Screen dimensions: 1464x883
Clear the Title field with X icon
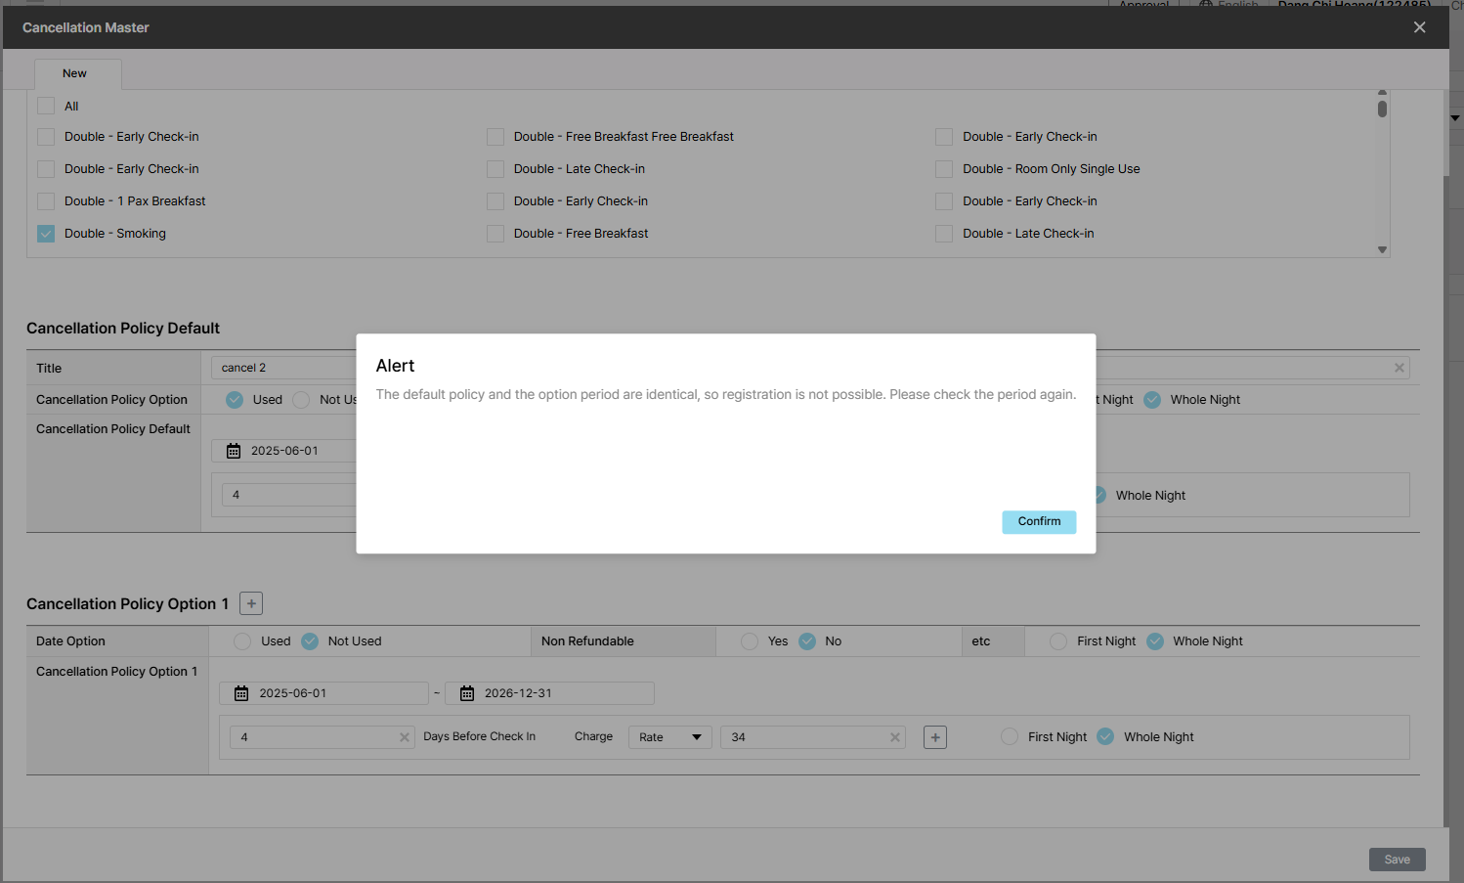click(x=1399, y=368)
